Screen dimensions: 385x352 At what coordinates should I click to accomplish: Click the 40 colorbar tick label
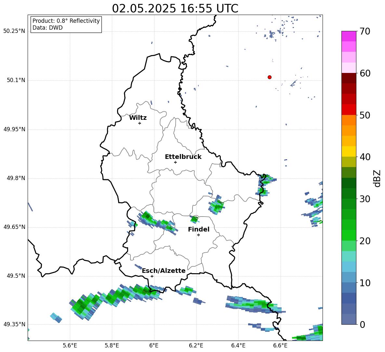365,157
